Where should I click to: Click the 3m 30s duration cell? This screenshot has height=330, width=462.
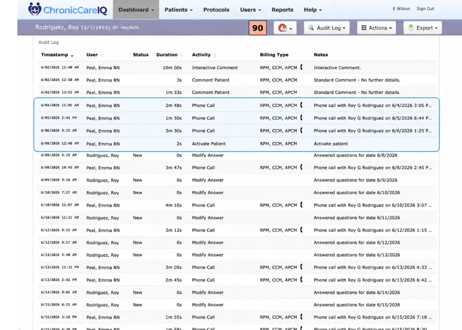click(x=173, y=131)
